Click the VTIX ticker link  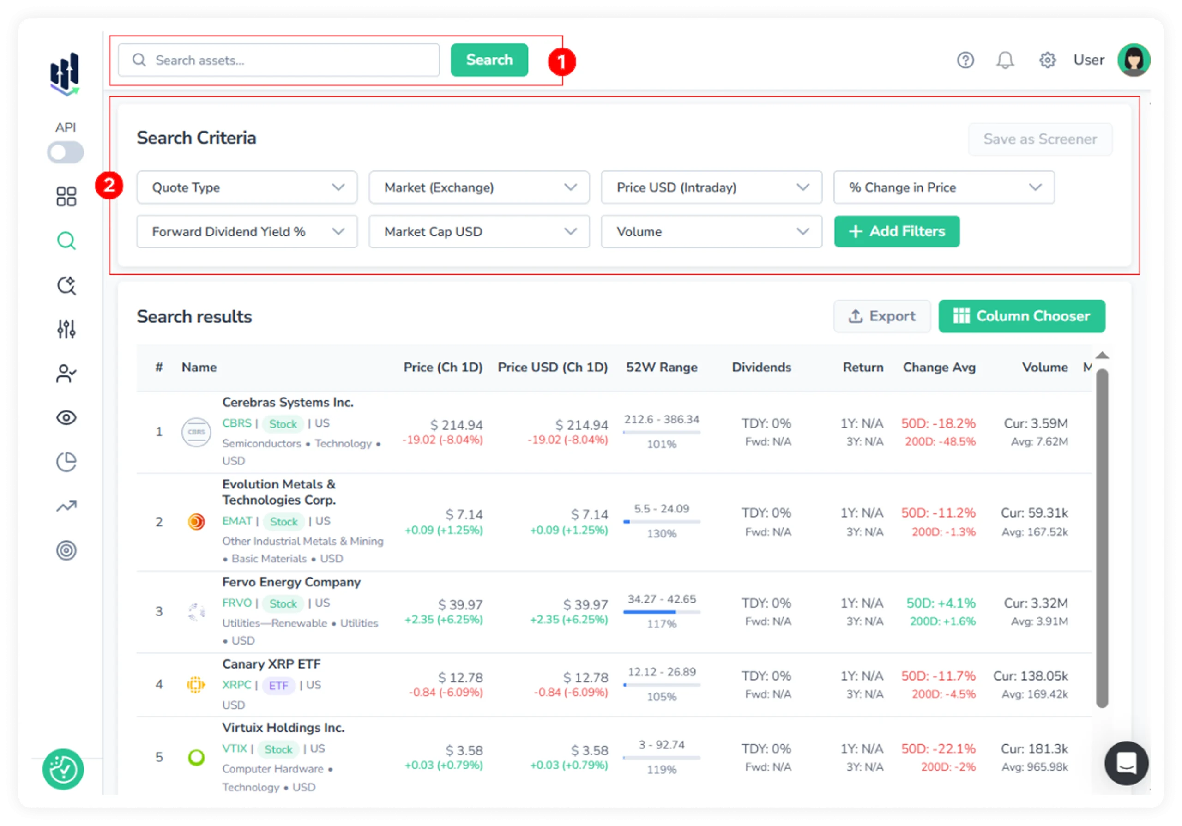click(235, 749)
